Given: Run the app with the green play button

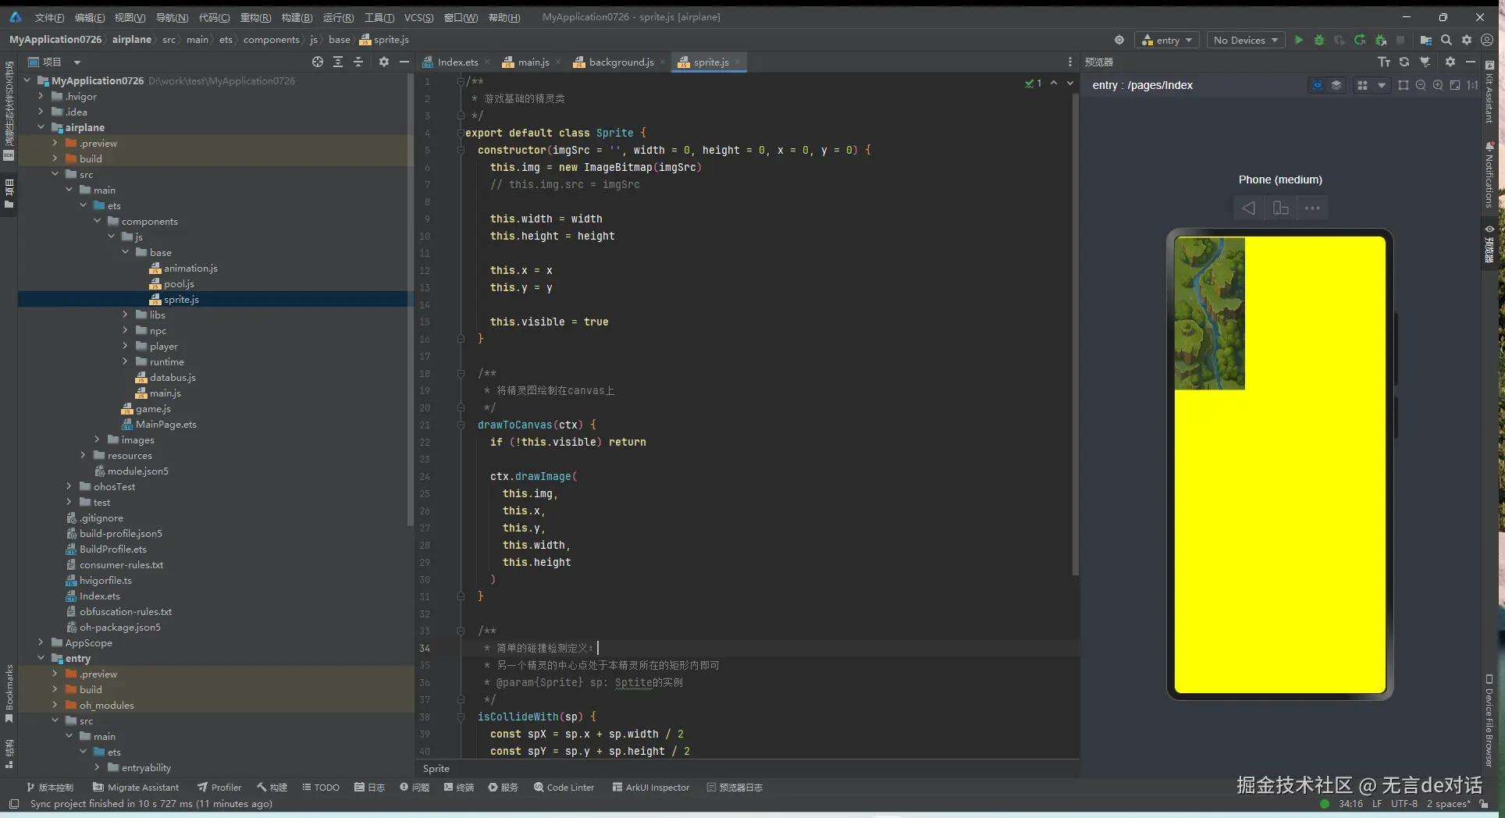Looking at the screenshot, I should pyautogui.click(x=1299, y=40).
